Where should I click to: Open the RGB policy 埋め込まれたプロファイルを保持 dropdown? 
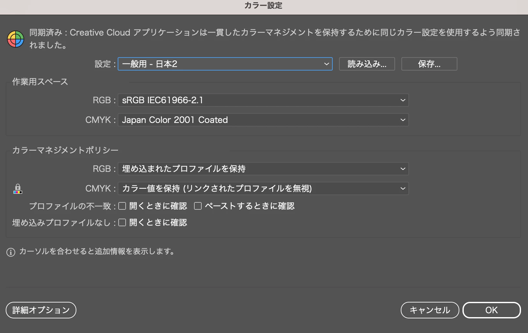tap(263, 169)
